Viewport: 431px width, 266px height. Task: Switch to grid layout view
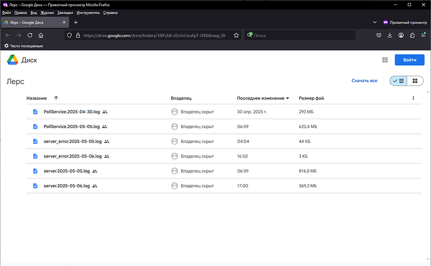pos(415,81)
